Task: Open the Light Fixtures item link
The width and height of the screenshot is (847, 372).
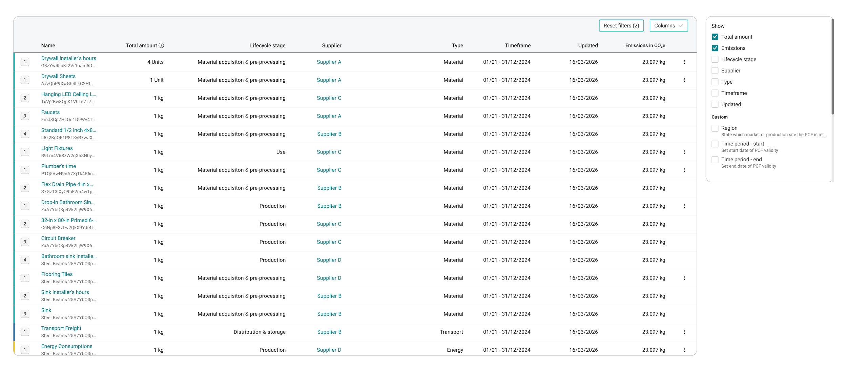Action: (57, 148)
